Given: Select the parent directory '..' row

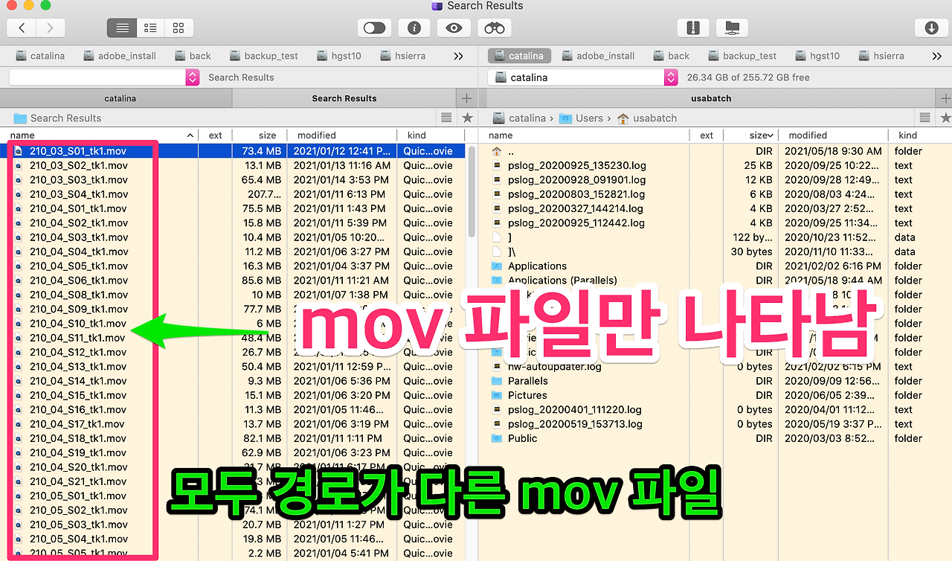Looking at the screenshot, I should tap(715, 151).
